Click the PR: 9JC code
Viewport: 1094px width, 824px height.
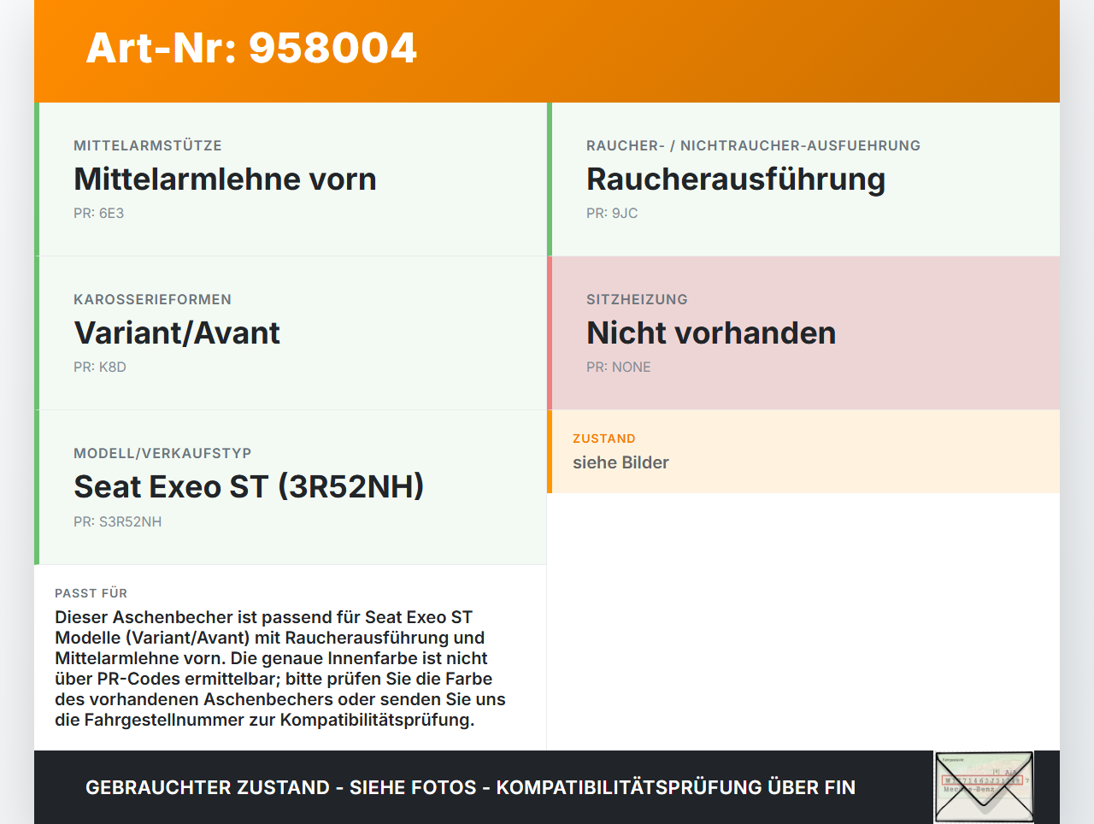point(610,212)
